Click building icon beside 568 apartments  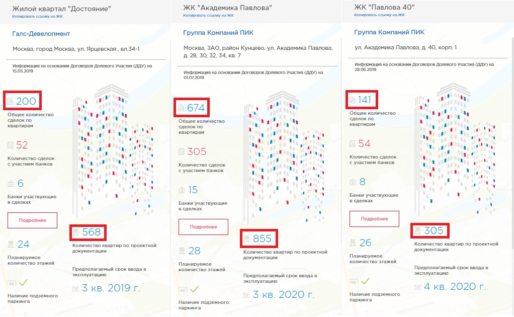75,232
